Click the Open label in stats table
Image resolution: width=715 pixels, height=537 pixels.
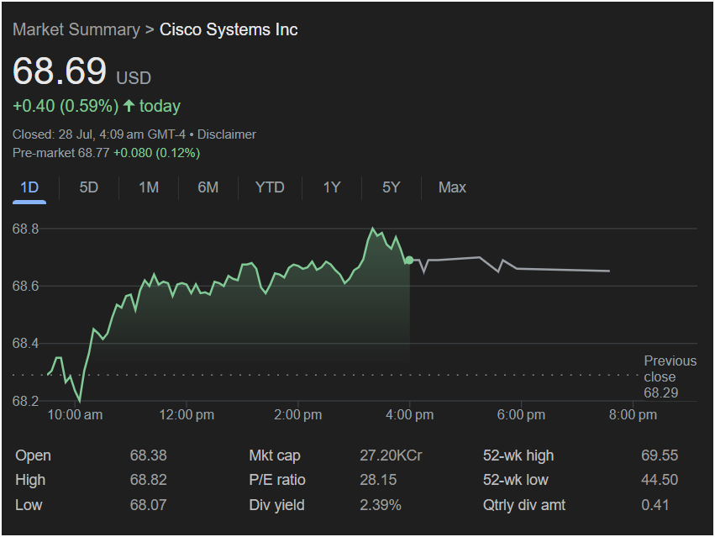(33, 455)
